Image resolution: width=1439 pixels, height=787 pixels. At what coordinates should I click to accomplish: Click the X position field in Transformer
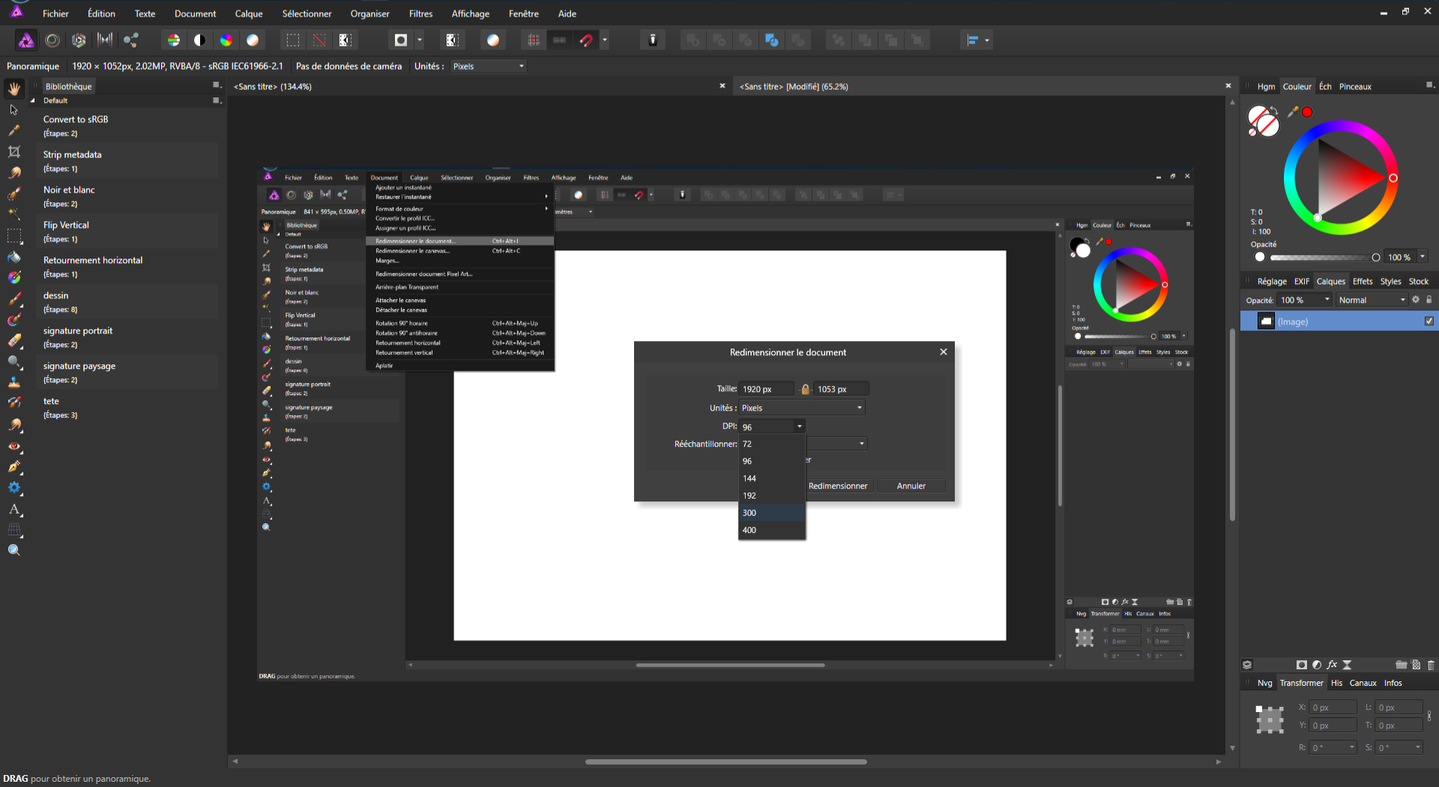(x=1333, y=707)
